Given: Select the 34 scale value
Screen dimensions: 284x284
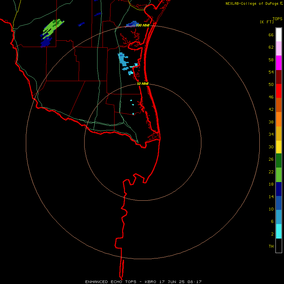Looking at the screenshot, I should tap(271, 134).
